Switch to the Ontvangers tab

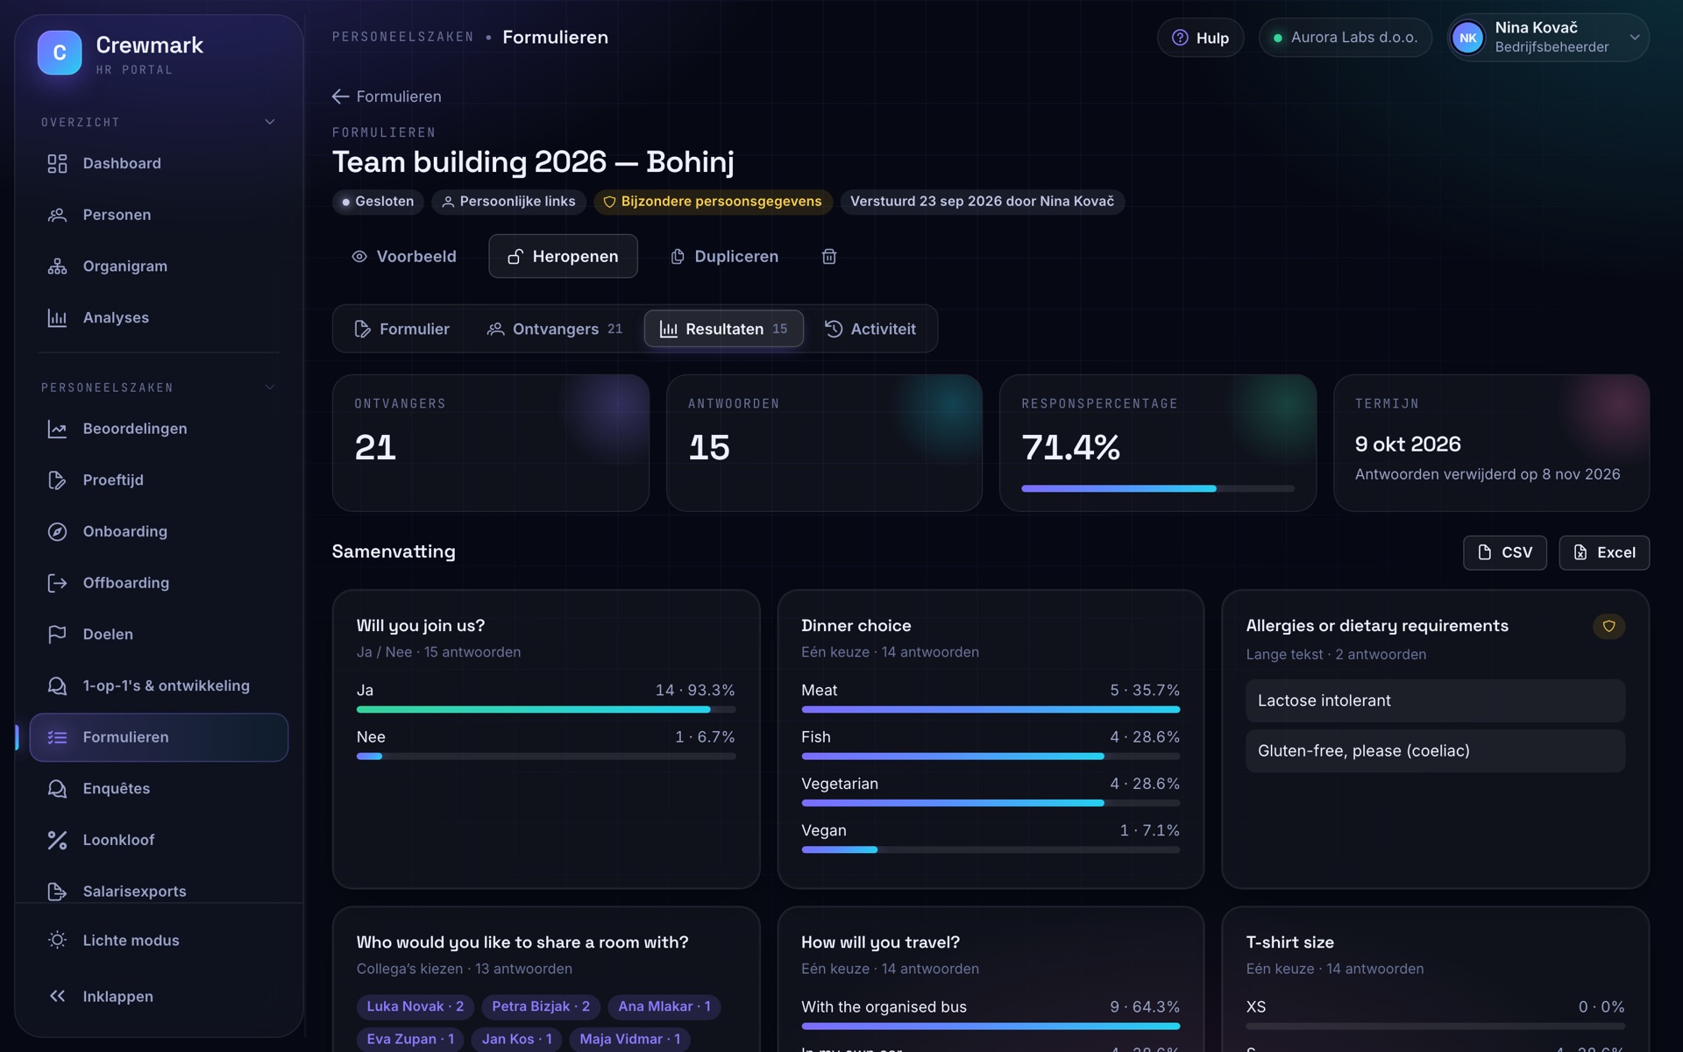point(554,329)
